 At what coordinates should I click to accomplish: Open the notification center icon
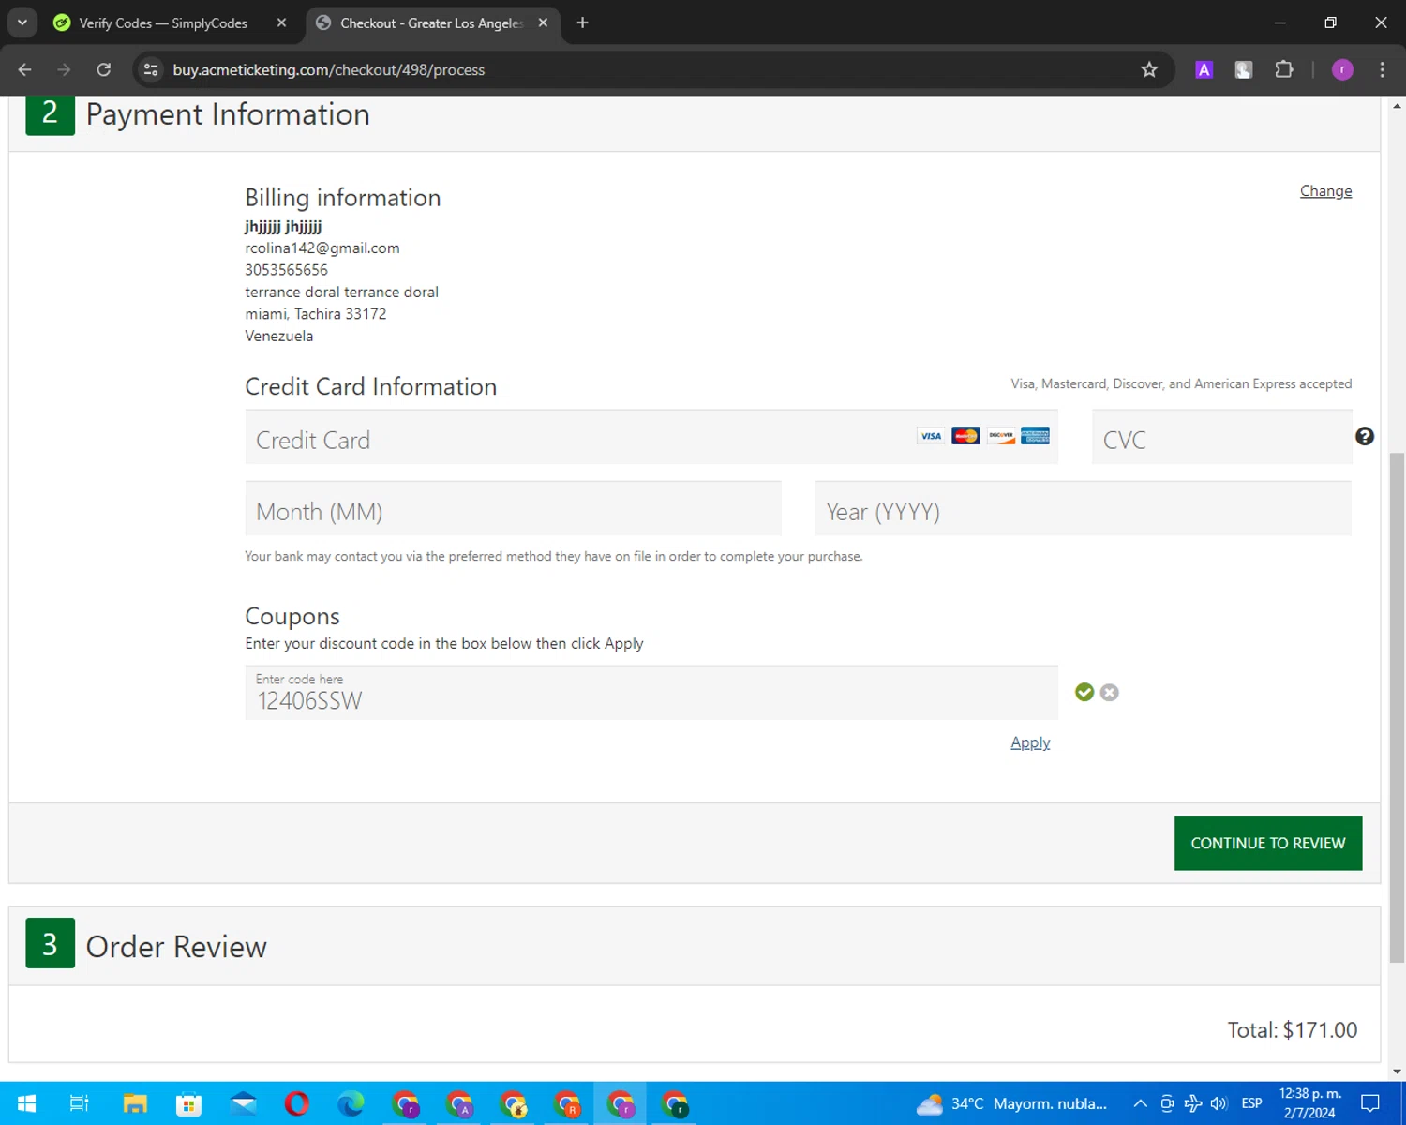click(1370, 1103)
